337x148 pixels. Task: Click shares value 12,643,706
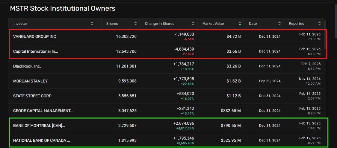[x=126, y=51]
